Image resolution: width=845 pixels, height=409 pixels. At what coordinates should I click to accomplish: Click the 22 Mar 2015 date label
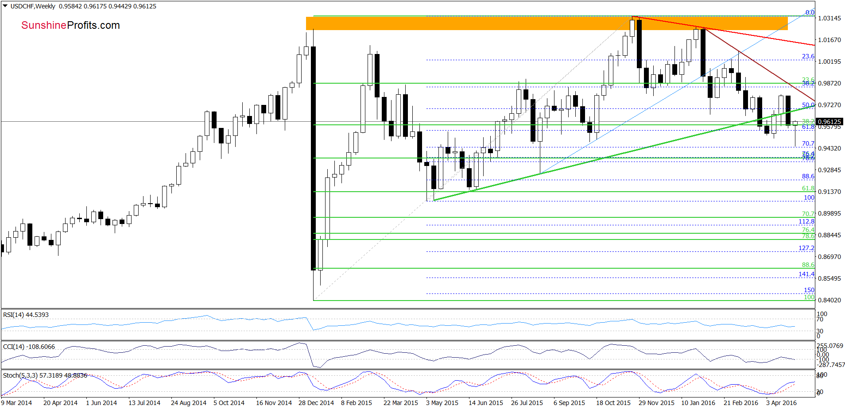click(x=401, y=403)
